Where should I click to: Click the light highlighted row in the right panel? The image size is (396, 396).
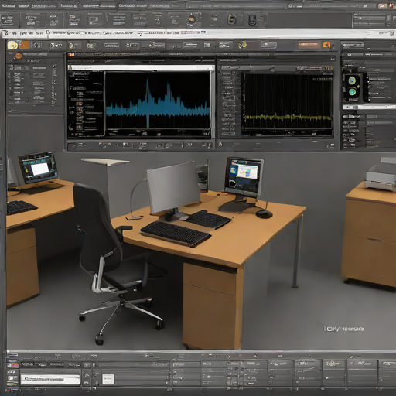(369, 107)
